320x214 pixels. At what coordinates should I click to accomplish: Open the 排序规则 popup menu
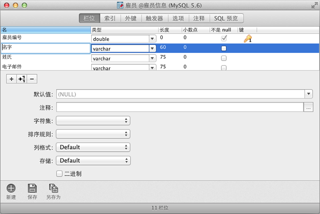tap(93, 134)
